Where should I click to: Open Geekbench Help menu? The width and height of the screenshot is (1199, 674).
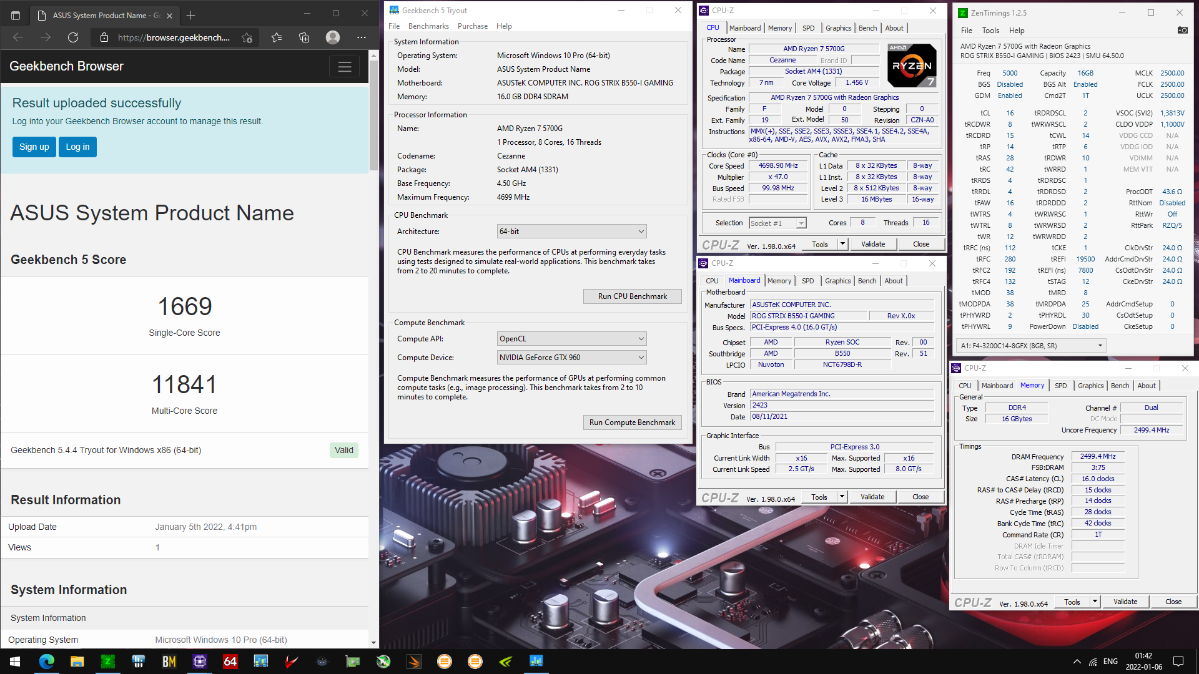(x=504, y=26)
